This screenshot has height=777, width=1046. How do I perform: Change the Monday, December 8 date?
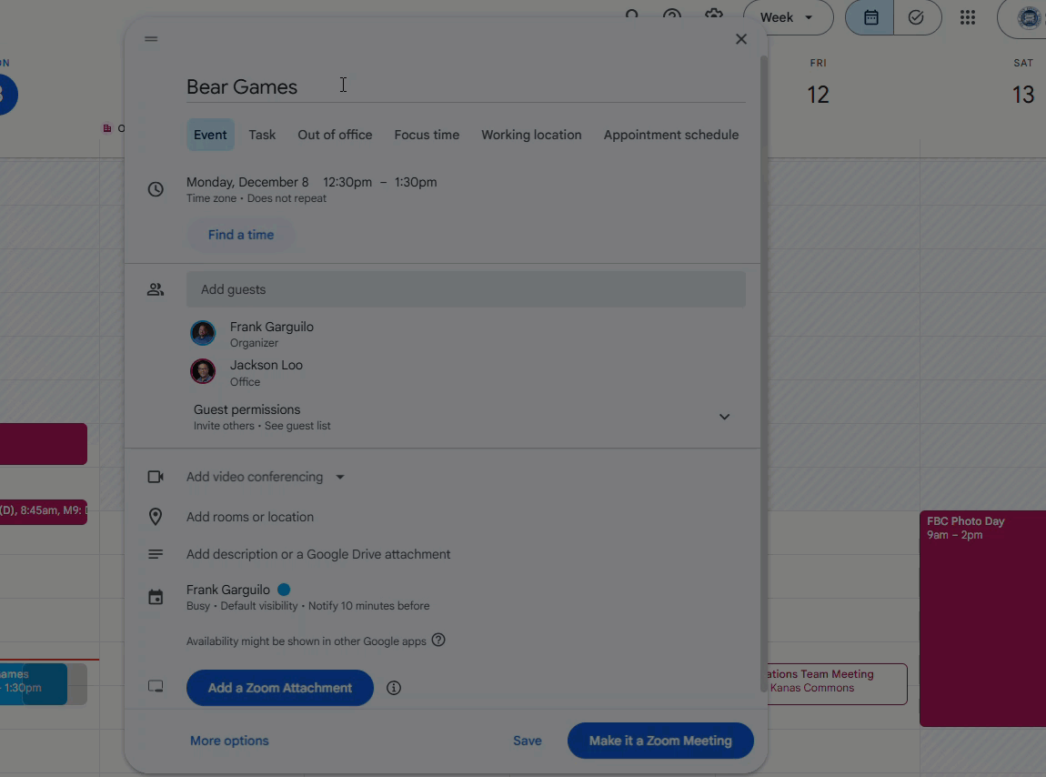(x=247, y=182)
